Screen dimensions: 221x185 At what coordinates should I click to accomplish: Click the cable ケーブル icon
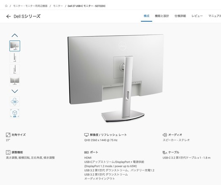click(165, 152)
